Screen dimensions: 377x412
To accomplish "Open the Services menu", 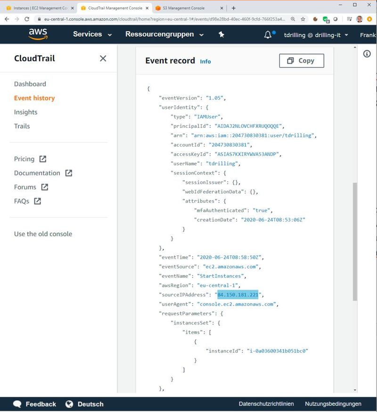I will click(92, 34).
